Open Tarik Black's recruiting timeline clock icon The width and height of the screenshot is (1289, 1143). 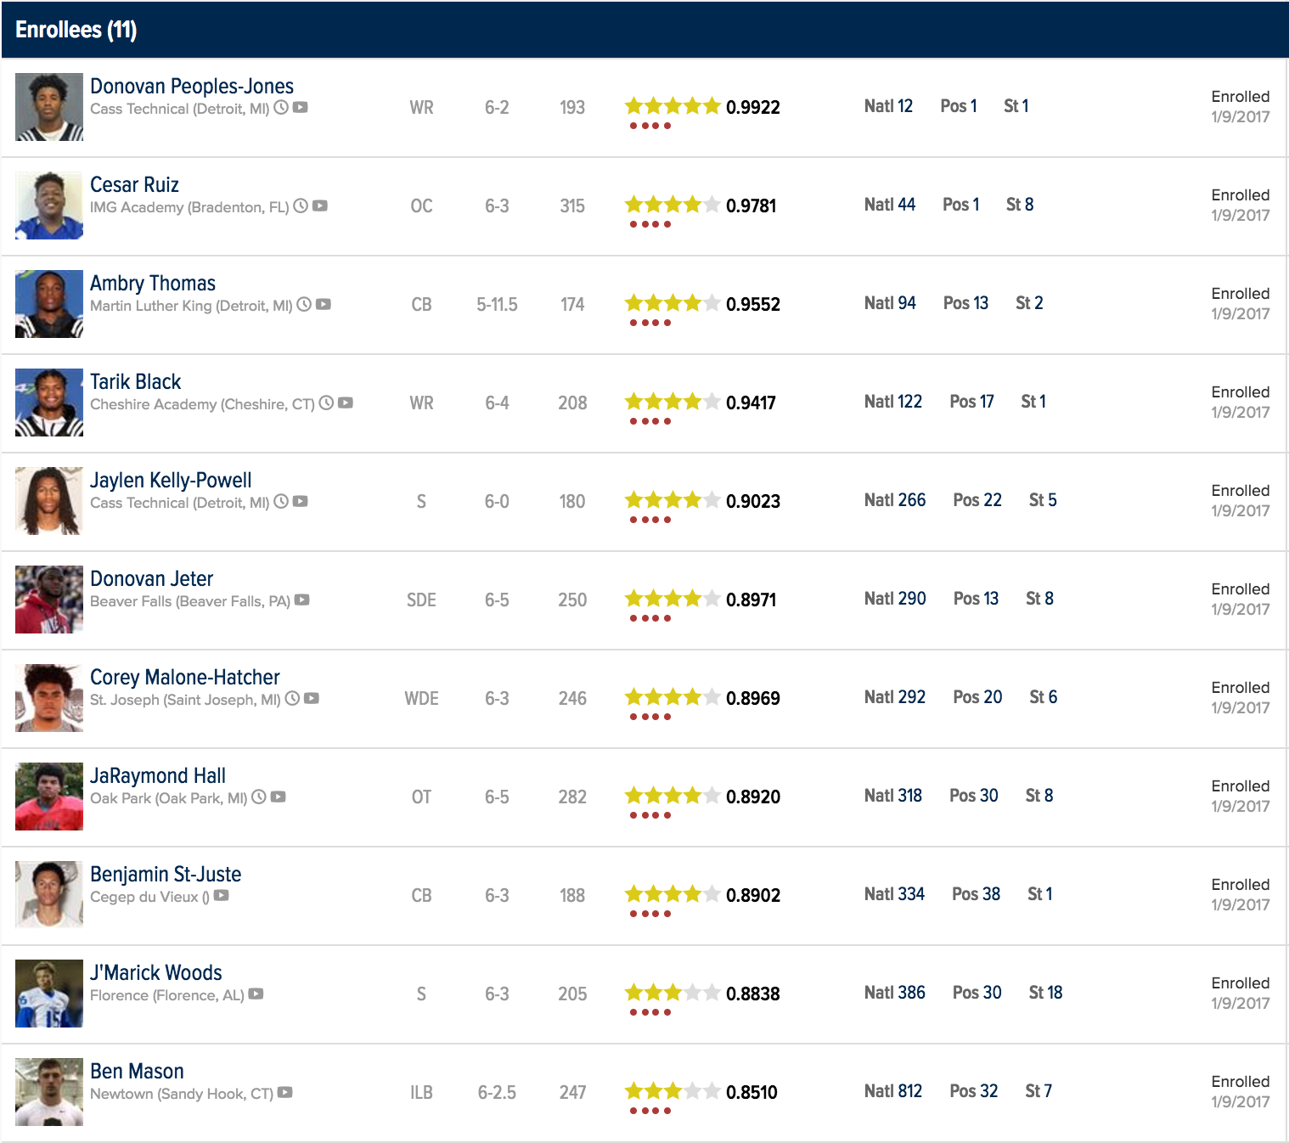[326, 403]
